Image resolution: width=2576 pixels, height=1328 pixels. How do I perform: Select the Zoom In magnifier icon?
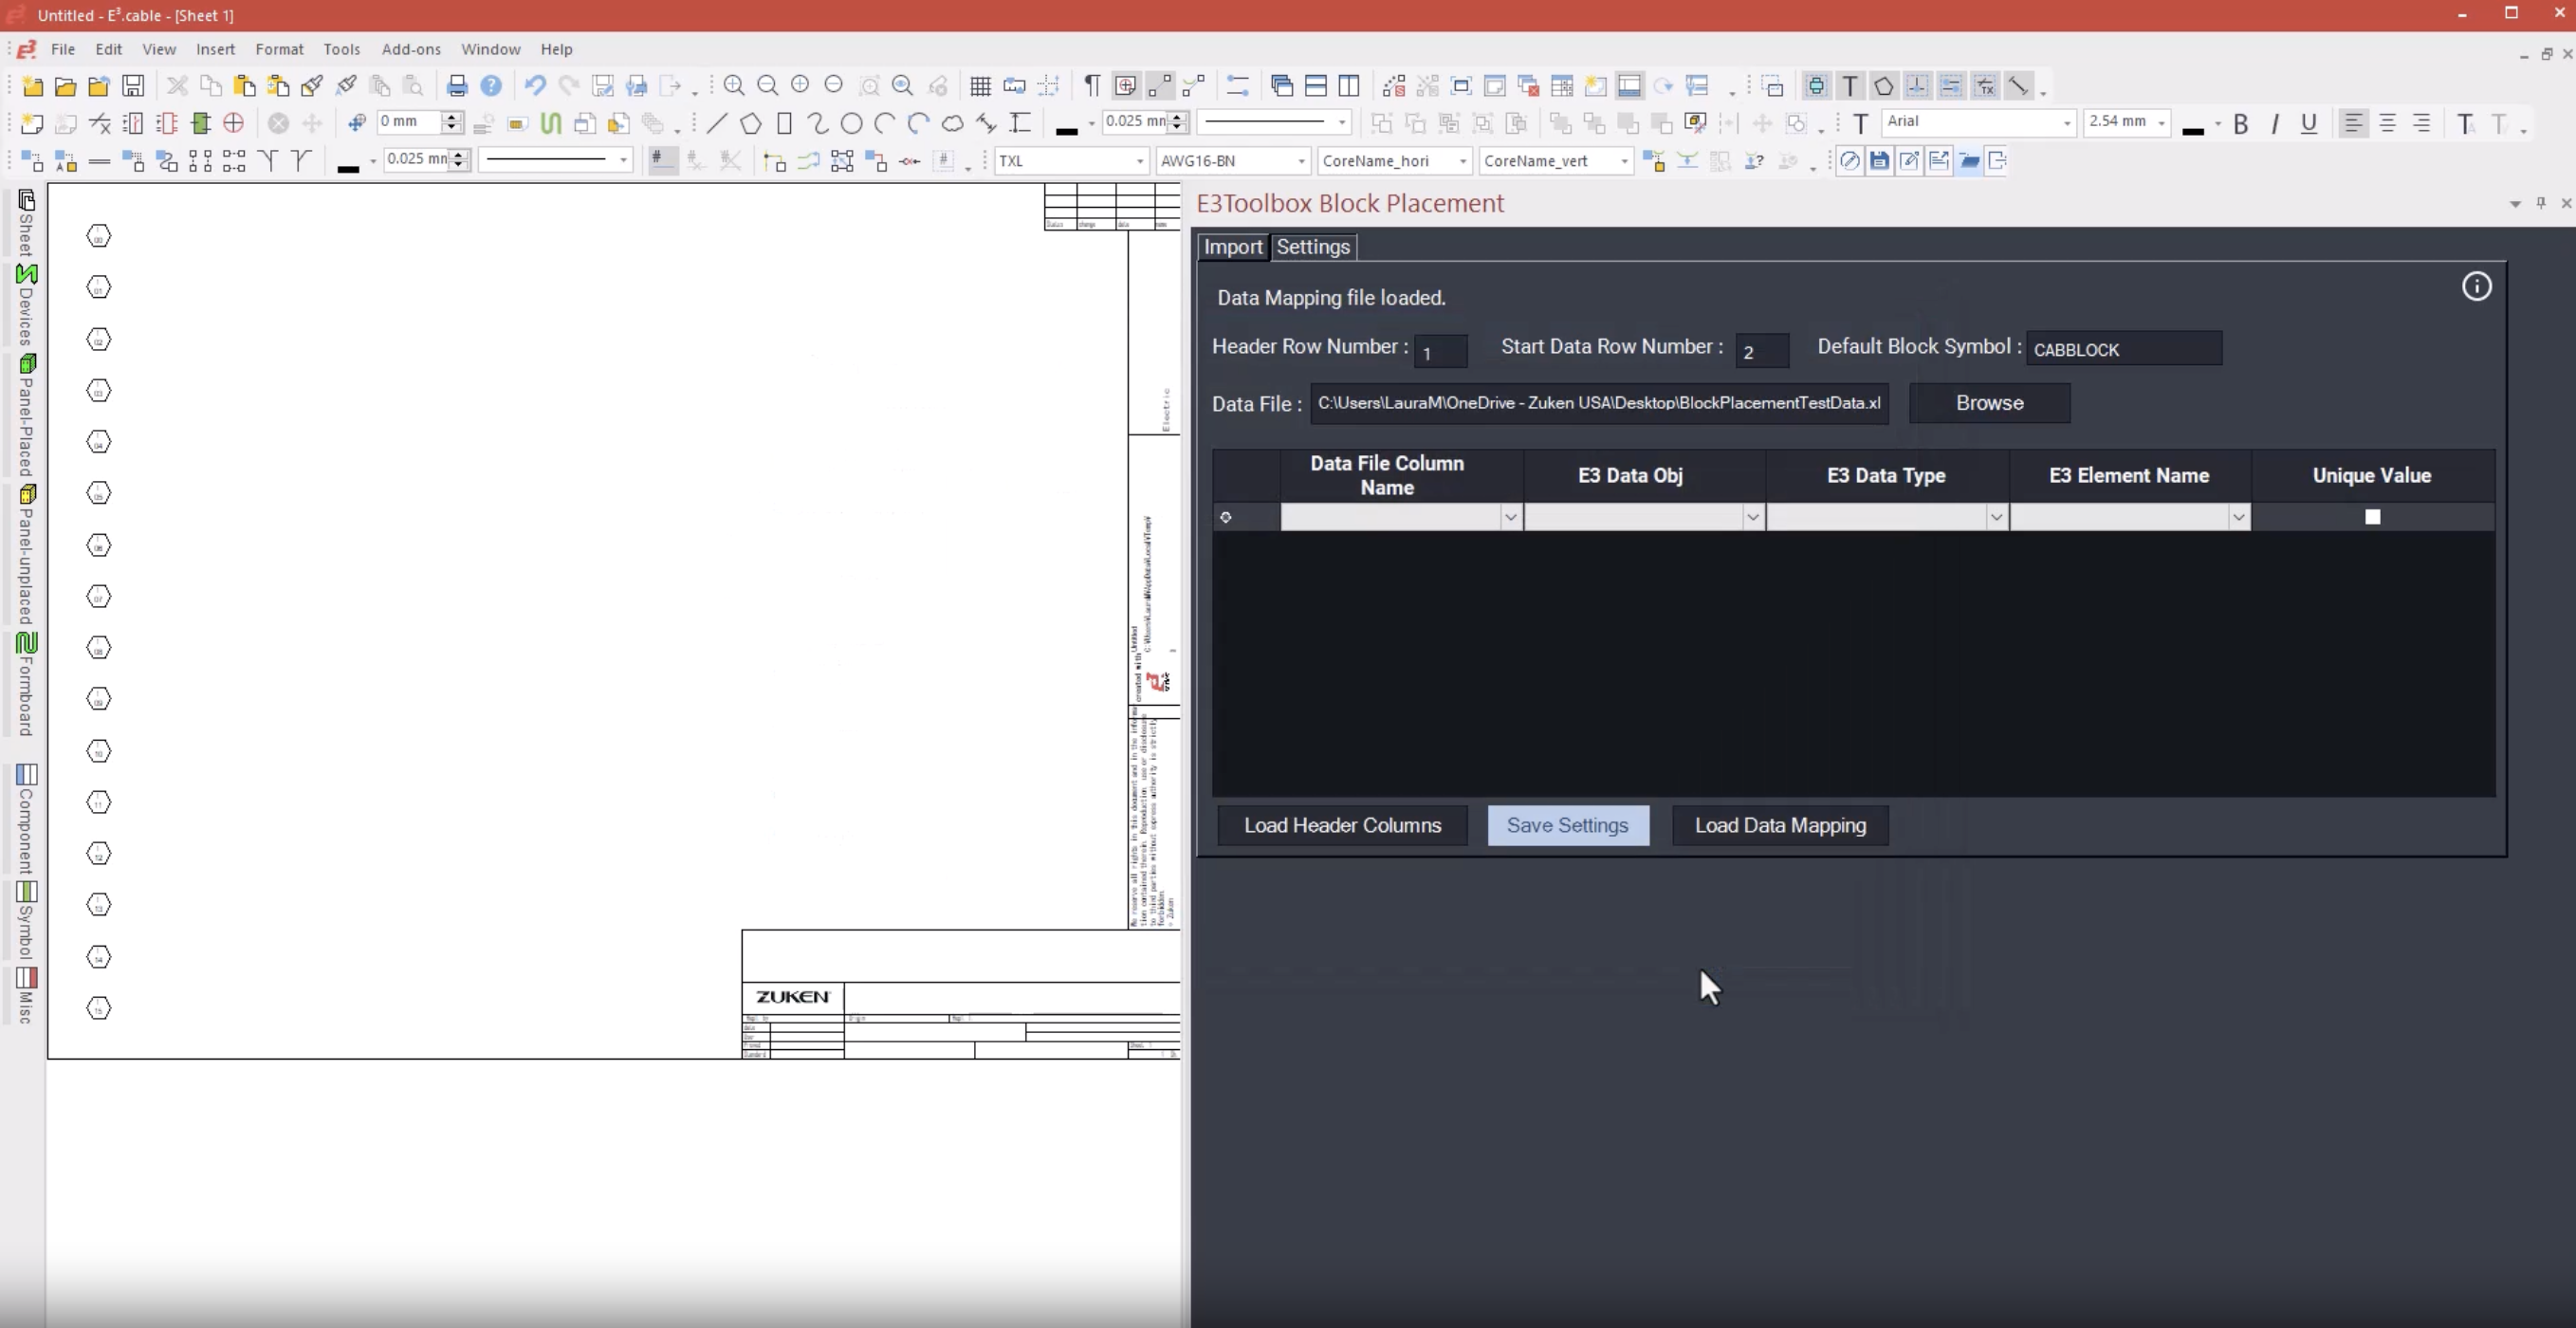[x=734, y=86]
